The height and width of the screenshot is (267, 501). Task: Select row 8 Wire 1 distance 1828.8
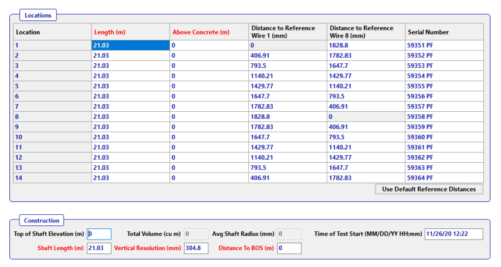tap(287, 117)
